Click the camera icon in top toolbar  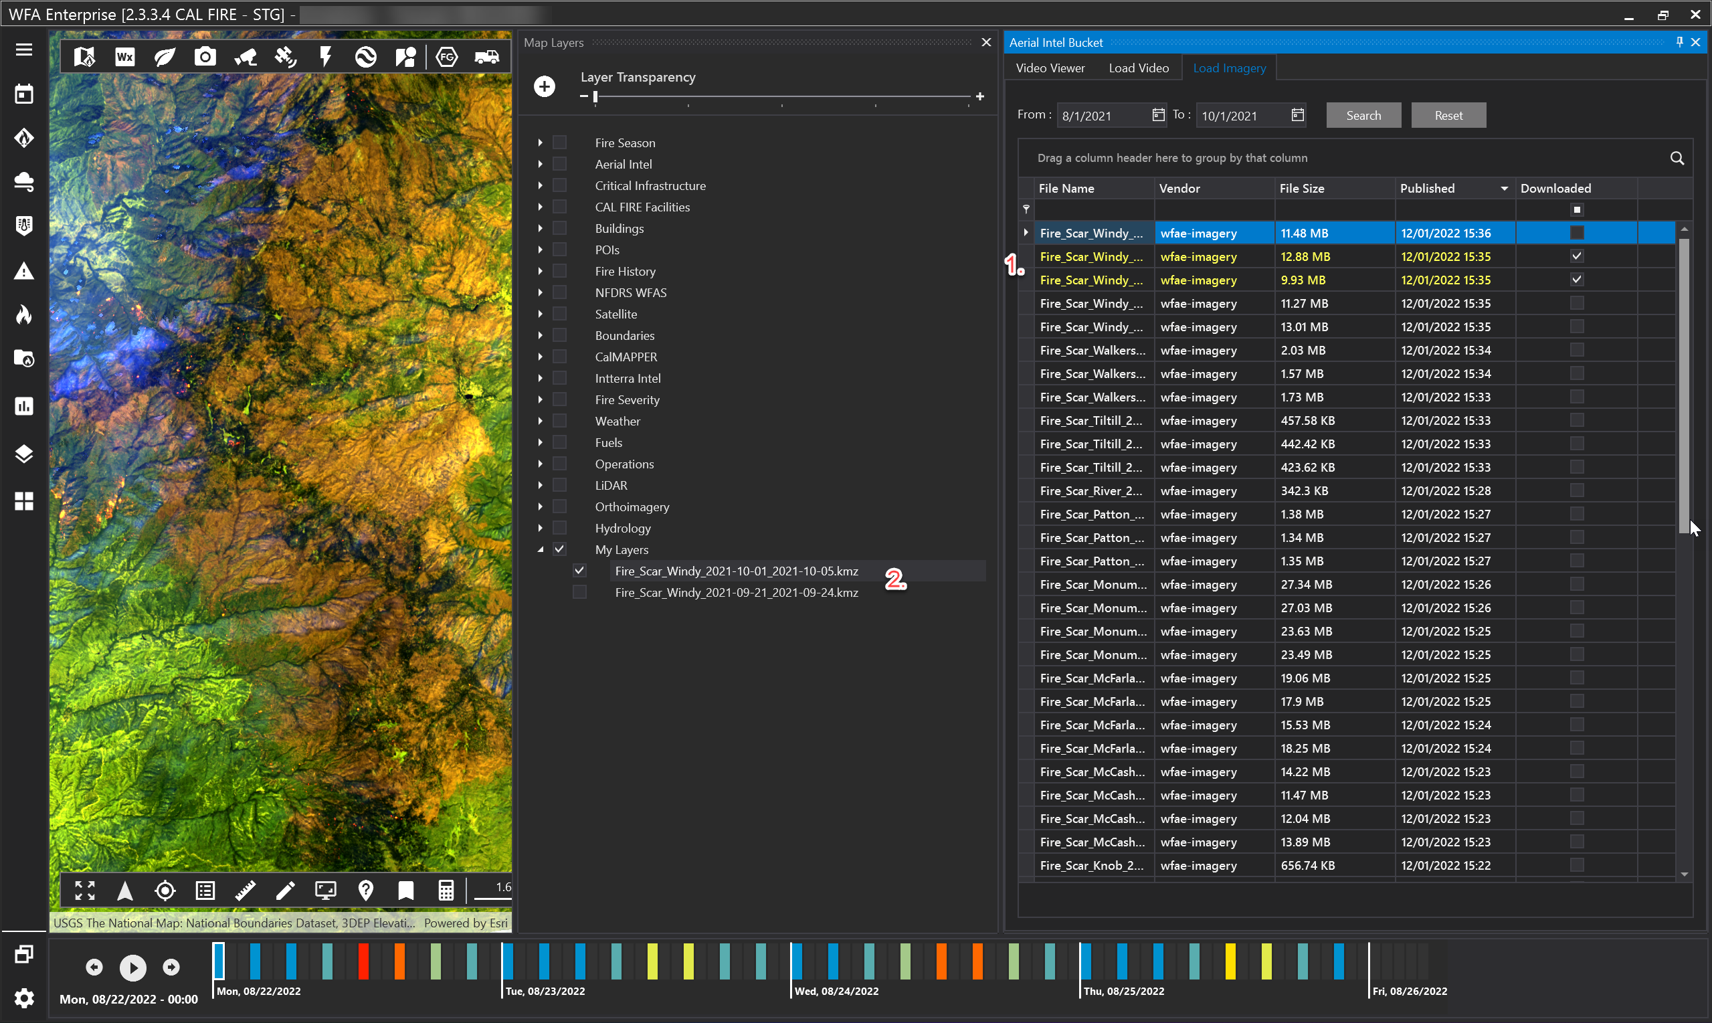tap(205, 58)
